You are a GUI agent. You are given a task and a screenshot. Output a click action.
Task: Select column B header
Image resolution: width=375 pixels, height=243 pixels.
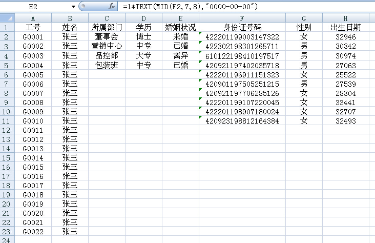click(x=70, y=18)
